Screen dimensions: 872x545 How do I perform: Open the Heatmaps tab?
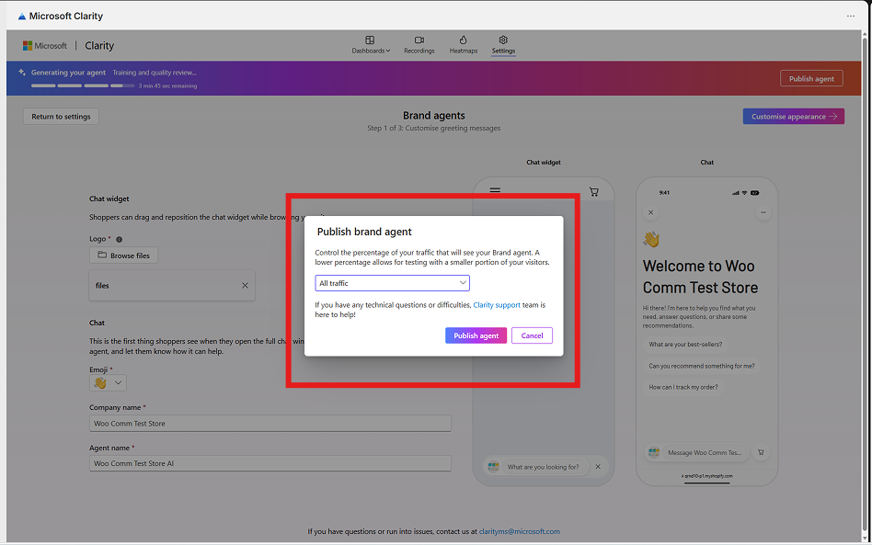point(464,44)
